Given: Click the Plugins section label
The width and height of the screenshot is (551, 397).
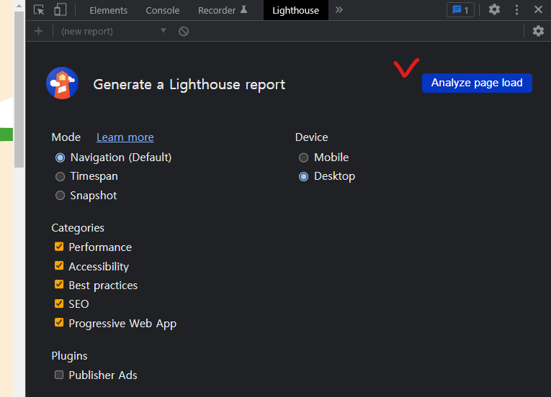Looking at the screenshot, I should (x=69, y=356).
